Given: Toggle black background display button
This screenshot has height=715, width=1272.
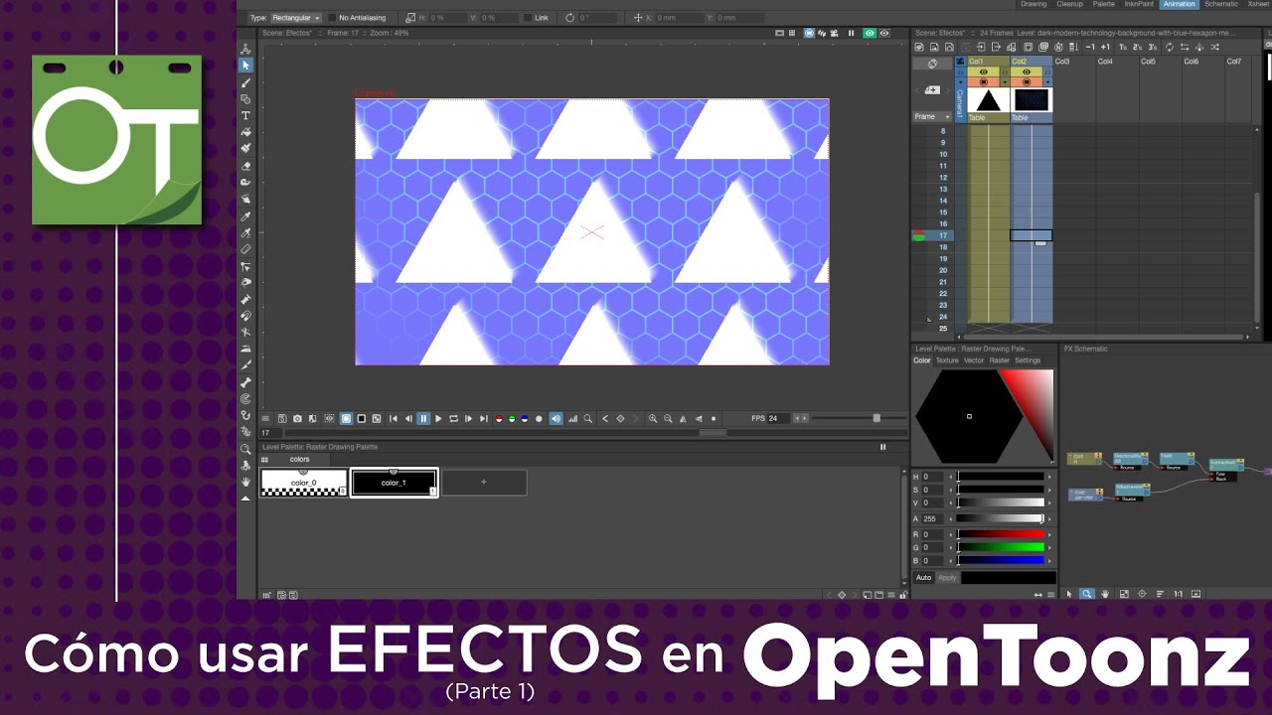Looking at the screenshot, I should coord(362,419).
